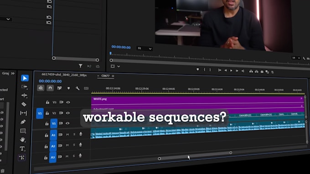Go to Out point
Viewport: 310px width, 174px height.
(x=243, y=71)
